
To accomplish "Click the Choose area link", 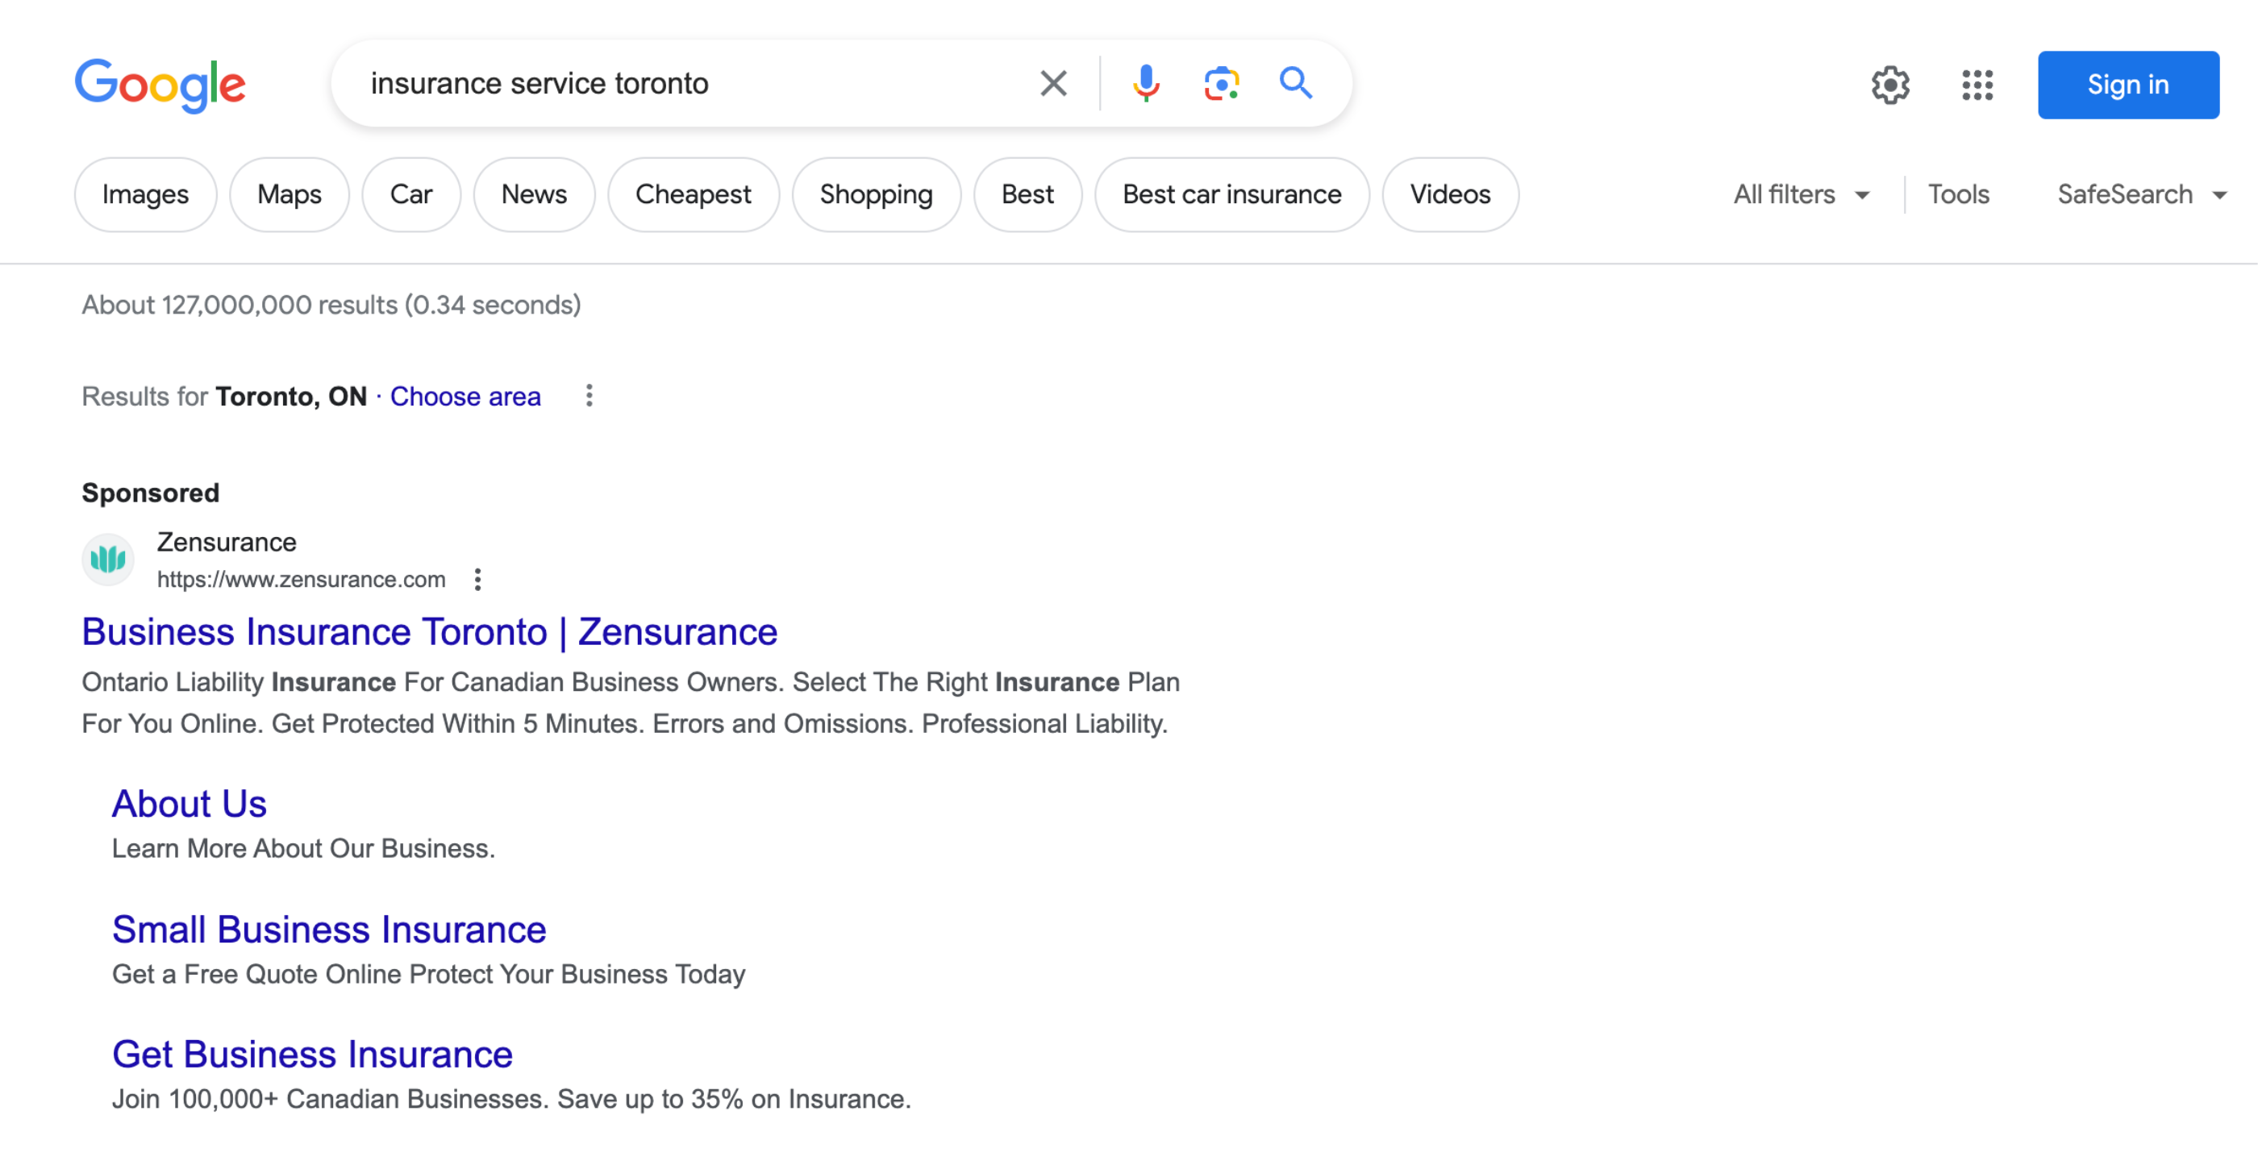I will click(465, 396).
